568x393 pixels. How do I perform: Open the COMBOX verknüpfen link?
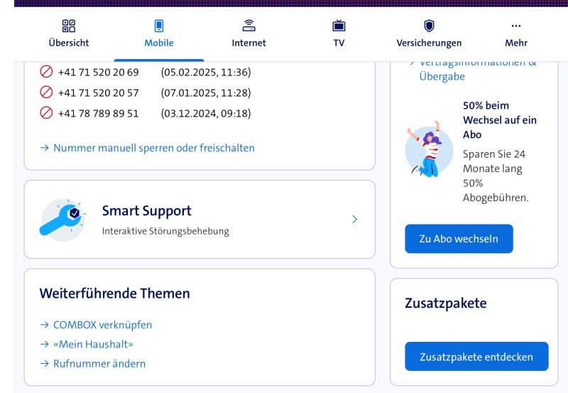102,325
